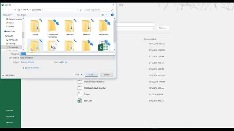Image resolution: width=234 pixels, height=131 pixels.
Task: Open the Save As help button
Action: [112, 15]
